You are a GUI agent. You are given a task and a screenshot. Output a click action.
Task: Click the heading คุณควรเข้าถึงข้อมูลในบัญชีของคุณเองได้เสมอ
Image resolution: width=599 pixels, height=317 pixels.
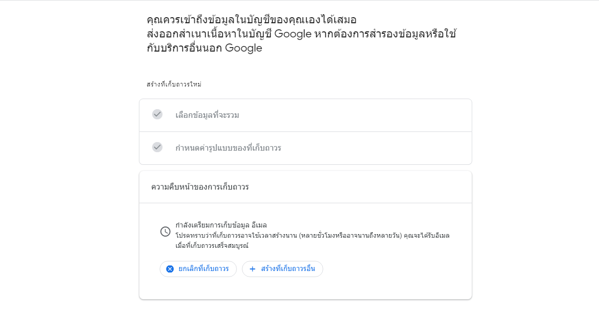pos(252,20)
